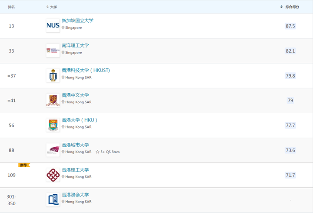The image size is (313, 213).
Task: Click the QS Stars star icon
Action: pos(97,152)
